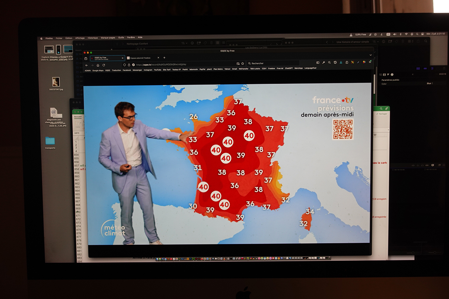
Task: Open the Firefox downloads arrow icon
Action: click(x=341, y=62)
